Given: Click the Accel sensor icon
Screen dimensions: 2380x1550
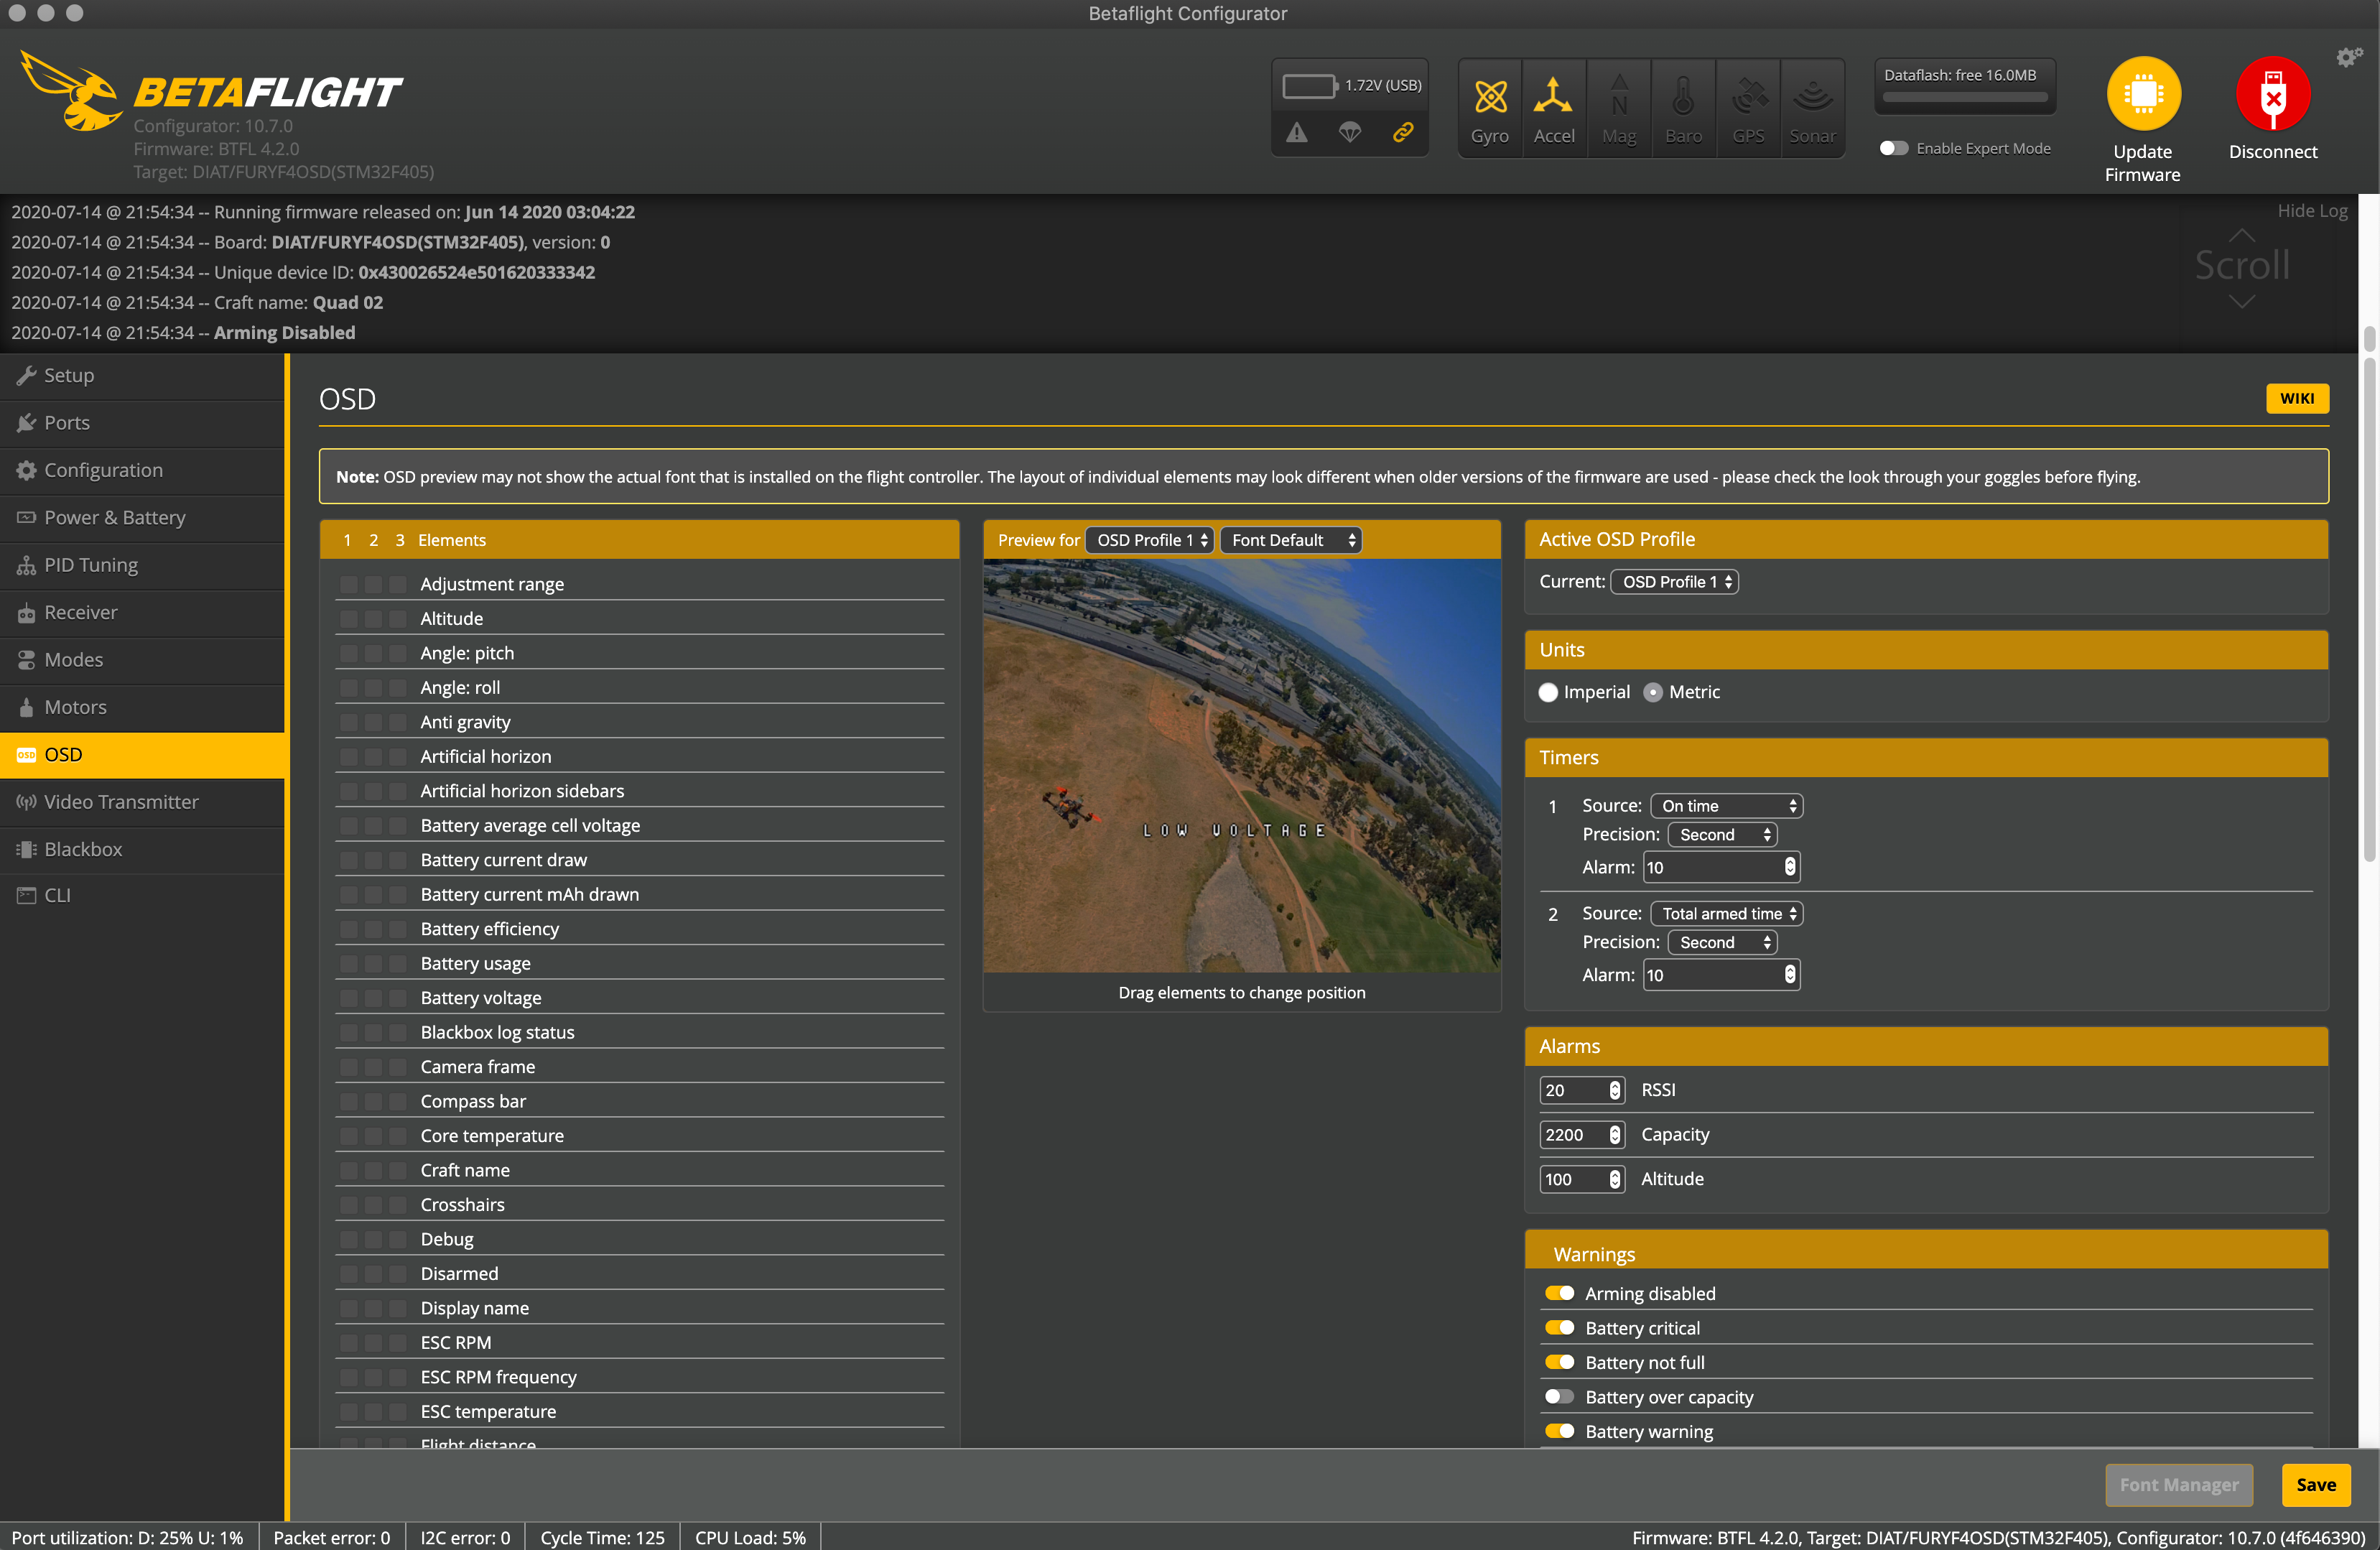Looking at the screenshot, I should [x=1553, y=98].
